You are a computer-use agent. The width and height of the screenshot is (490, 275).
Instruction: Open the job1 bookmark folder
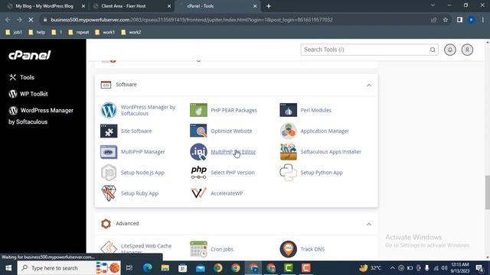coord(14,32)
